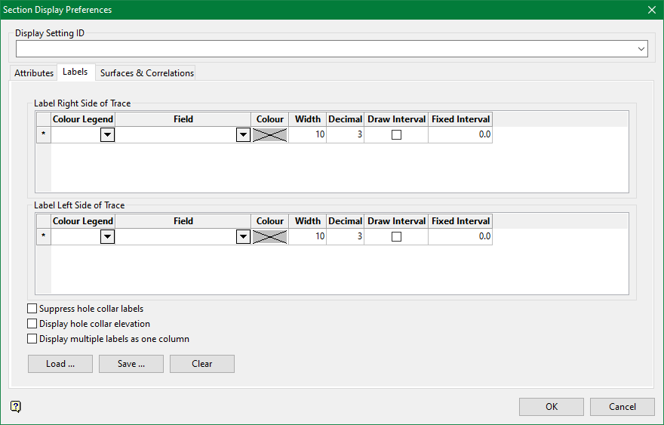664x425 pixels.
Task: Click the Field column header in Right Side table
Action: tap(183, 119)
